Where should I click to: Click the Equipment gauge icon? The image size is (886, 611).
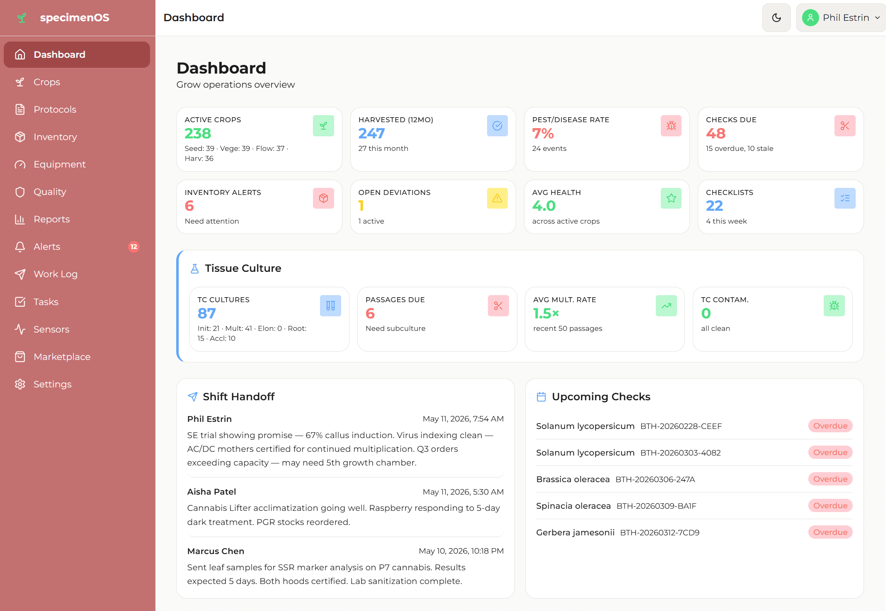[20, 164]
